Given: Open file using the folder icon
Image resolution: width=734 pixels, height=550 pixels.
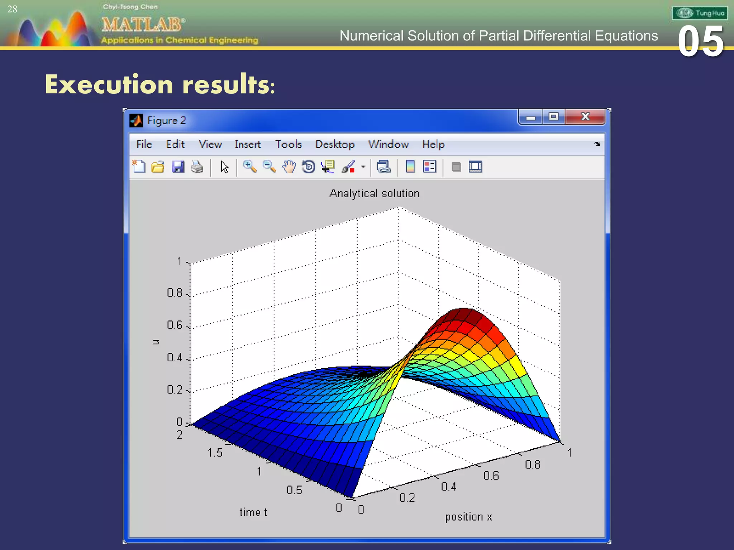Looking at the screenshot, I should click(x=158, y=167).
